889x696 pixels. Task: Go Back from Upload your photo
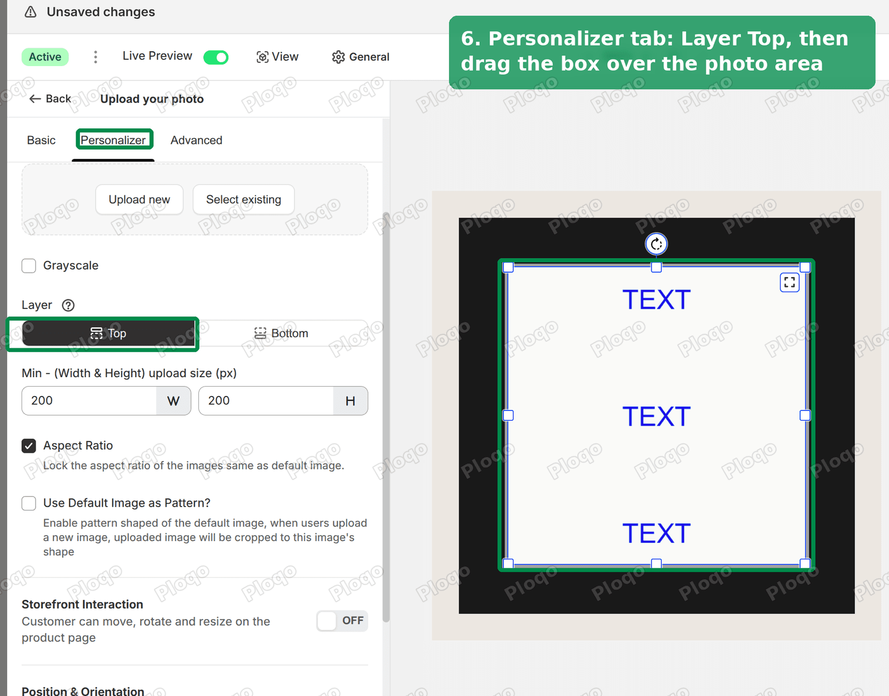click(x=50, y=99)
